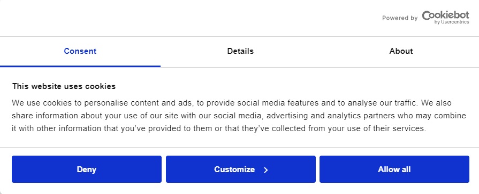Accept cookies with Allow all

394,169
